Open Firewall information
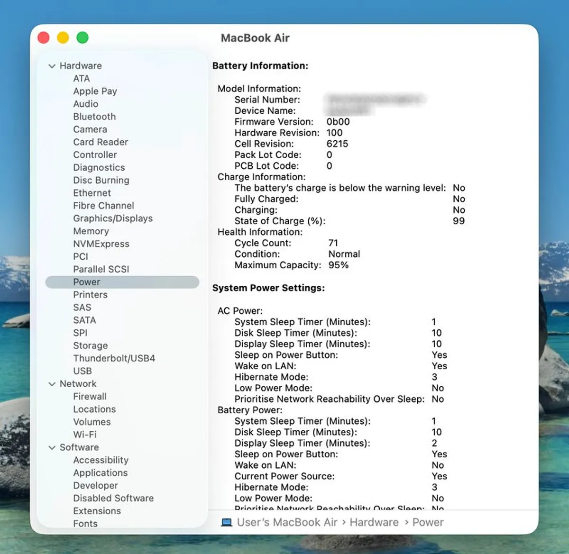This screenshot has height=554, width=569. (90, 397)
